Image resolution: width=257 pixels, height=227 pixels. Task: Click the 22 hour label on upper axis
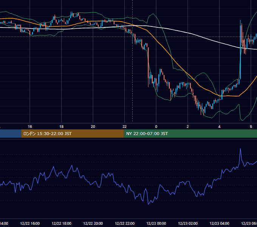tap(125, 127)
